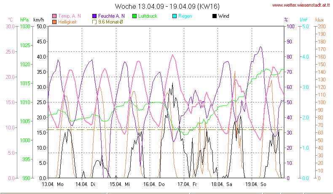Click the 1015 value on pressure axis
This screenshot has width=333, height=194.
(x=25, y=84)
